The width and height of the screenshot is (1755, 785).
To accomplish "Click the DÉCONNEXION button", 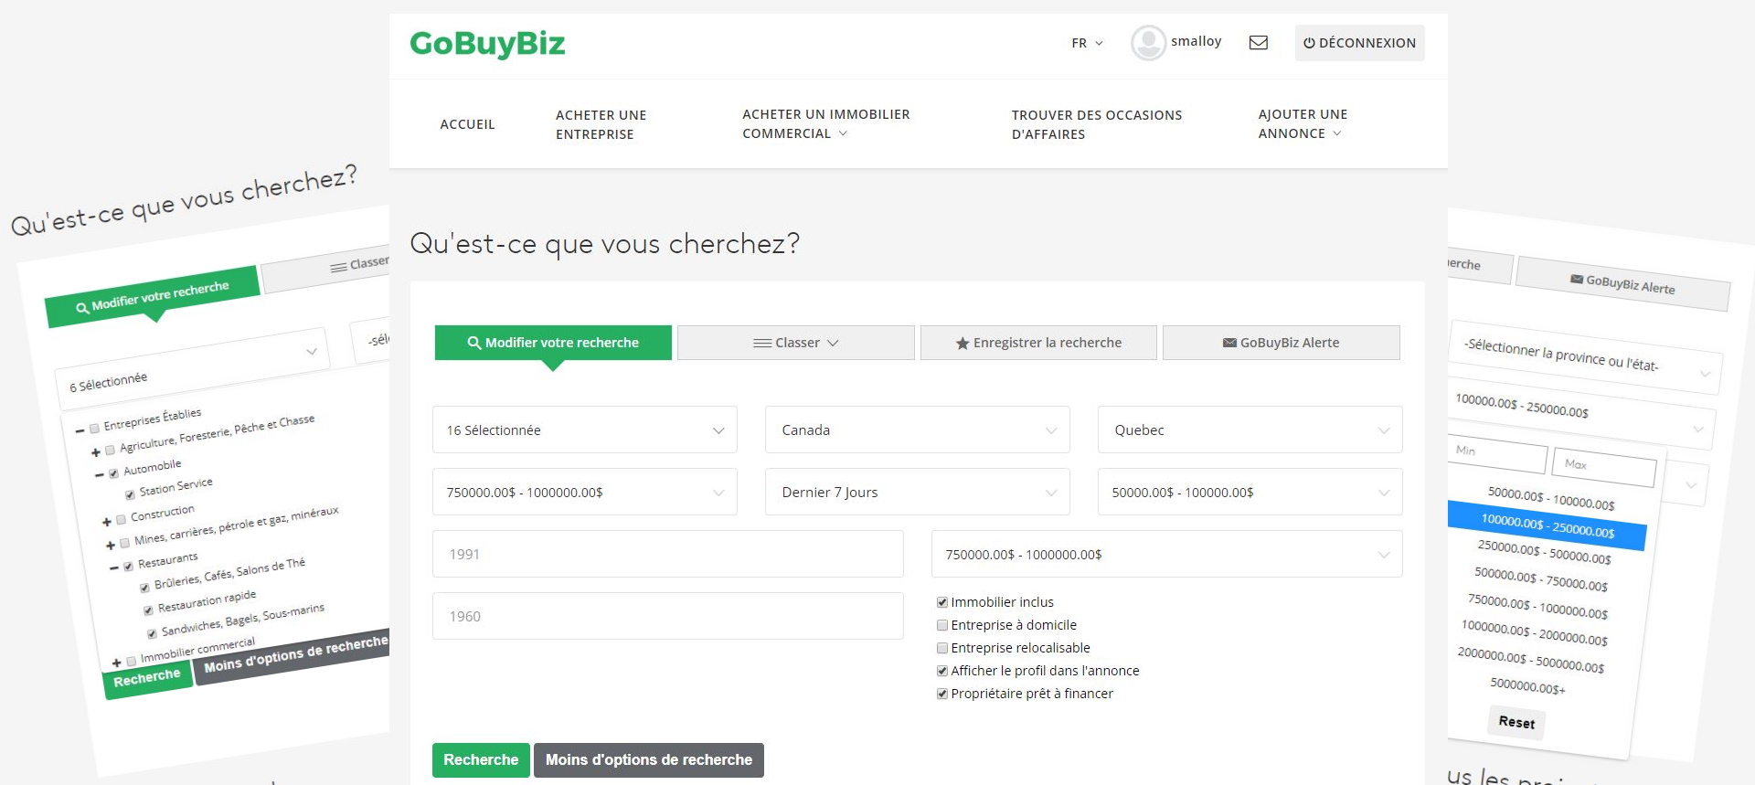I will (x=1359, y=43).
